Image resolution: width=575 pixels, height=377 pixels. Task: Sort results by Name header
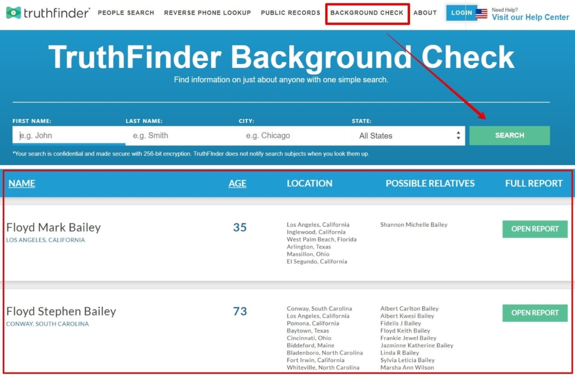22,183
